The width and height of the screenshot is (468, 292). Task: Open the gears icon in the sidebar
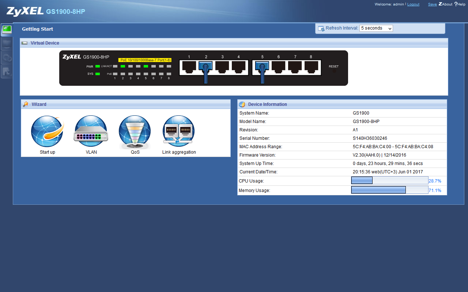7,58
